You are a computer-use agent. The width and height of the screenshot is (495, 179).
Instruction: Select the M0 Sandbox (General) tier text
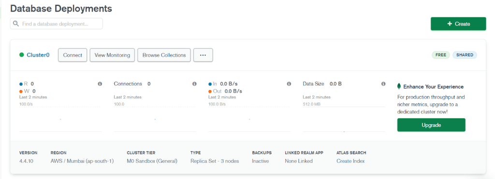click(152, 161)
